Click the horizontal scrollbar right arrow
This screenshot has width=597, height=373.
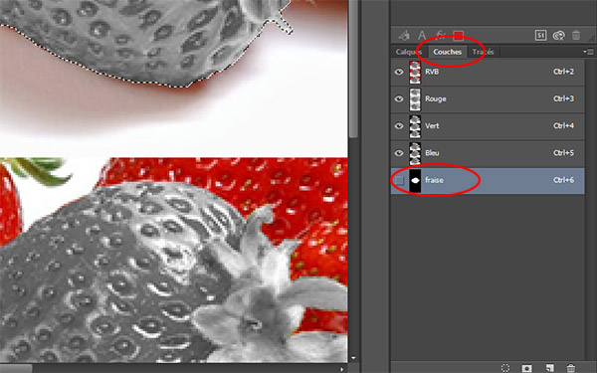pos(342,368)
